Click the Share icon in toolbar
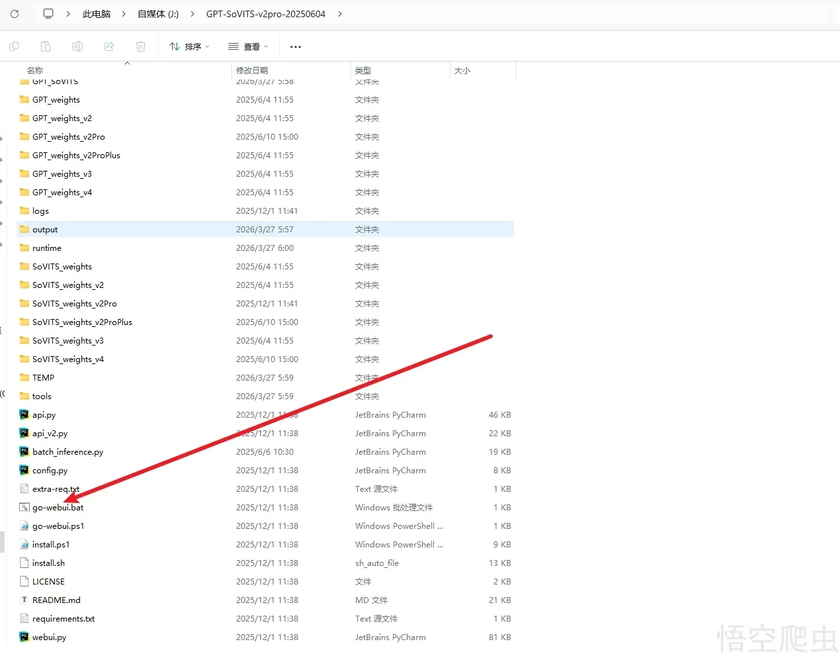This screenshot has height=654, width=840. pos(109,46)
